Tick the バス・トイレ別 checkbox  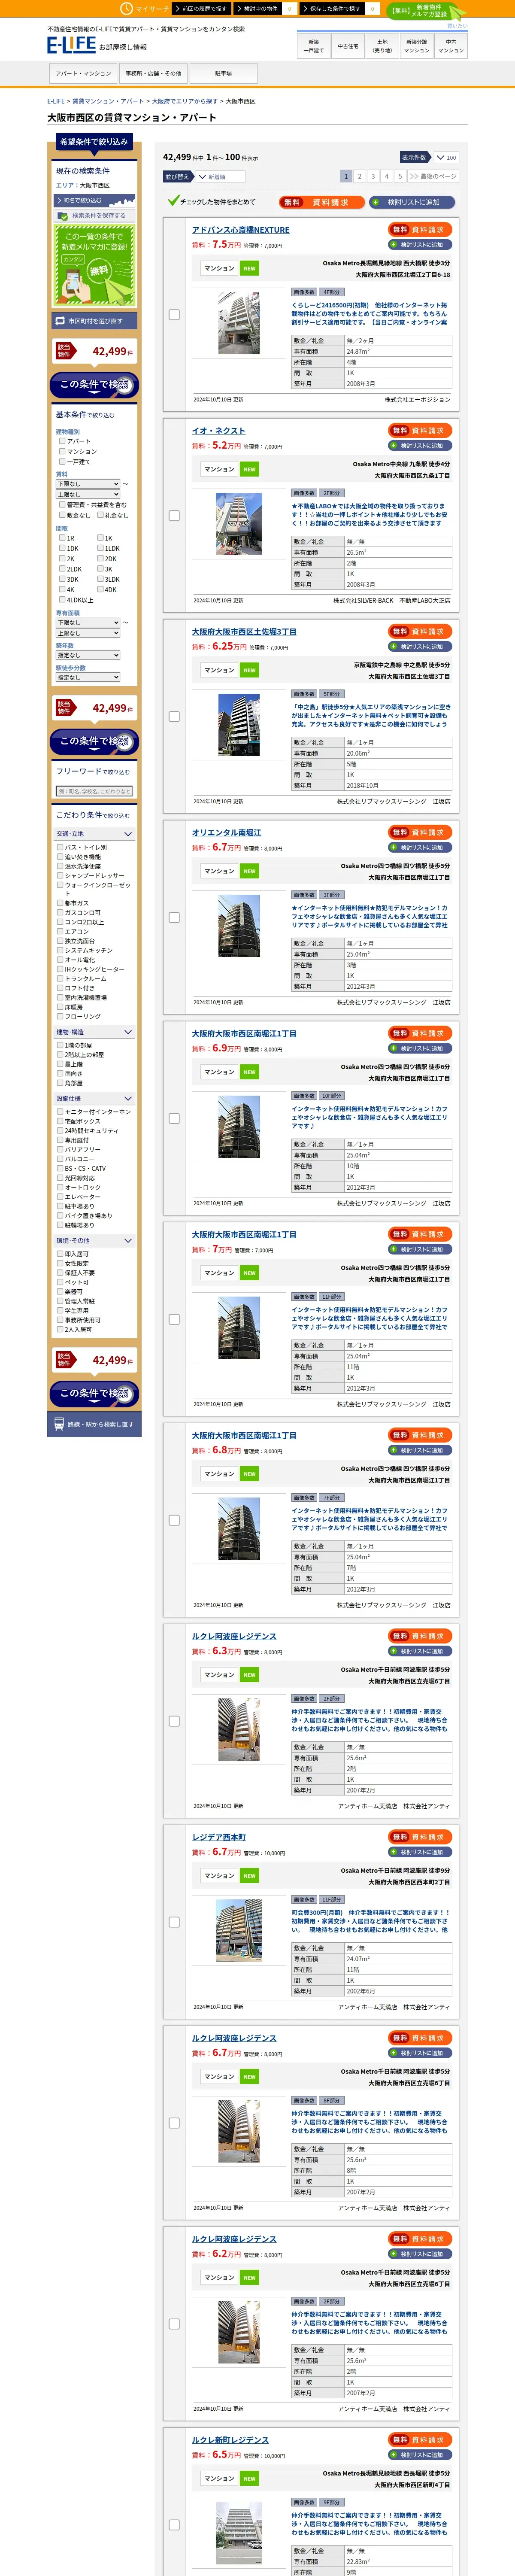pos(60,847)
